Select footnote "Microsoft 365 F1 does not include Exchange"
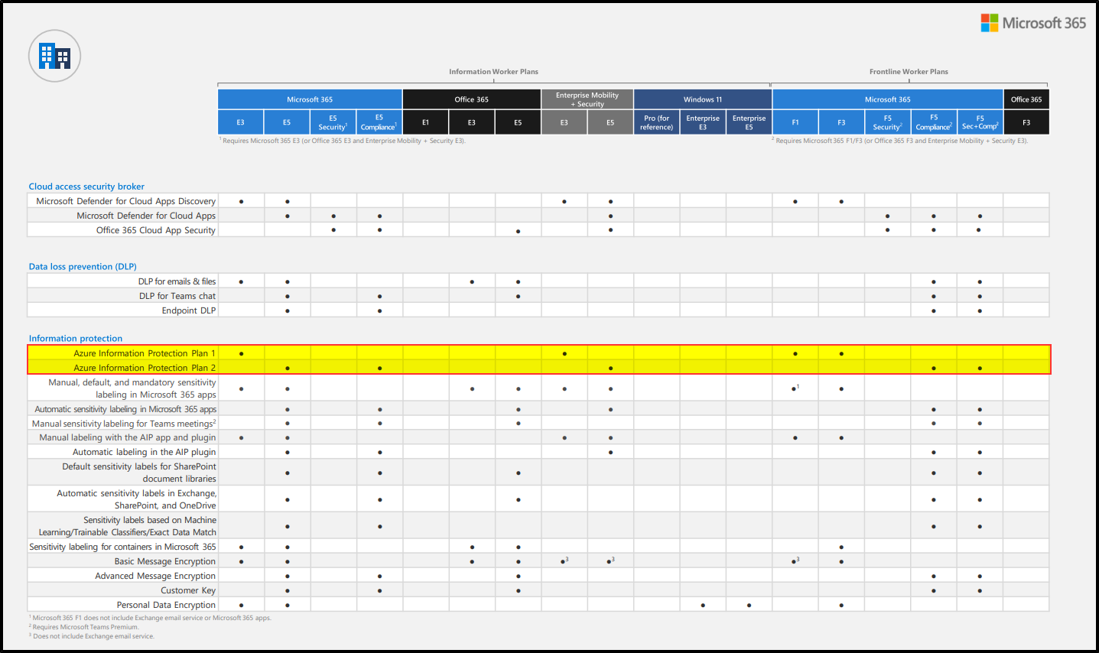1099x653 pixels. 150,618
